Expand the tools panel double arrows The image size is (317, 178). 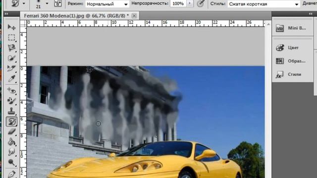coord(6,14)
